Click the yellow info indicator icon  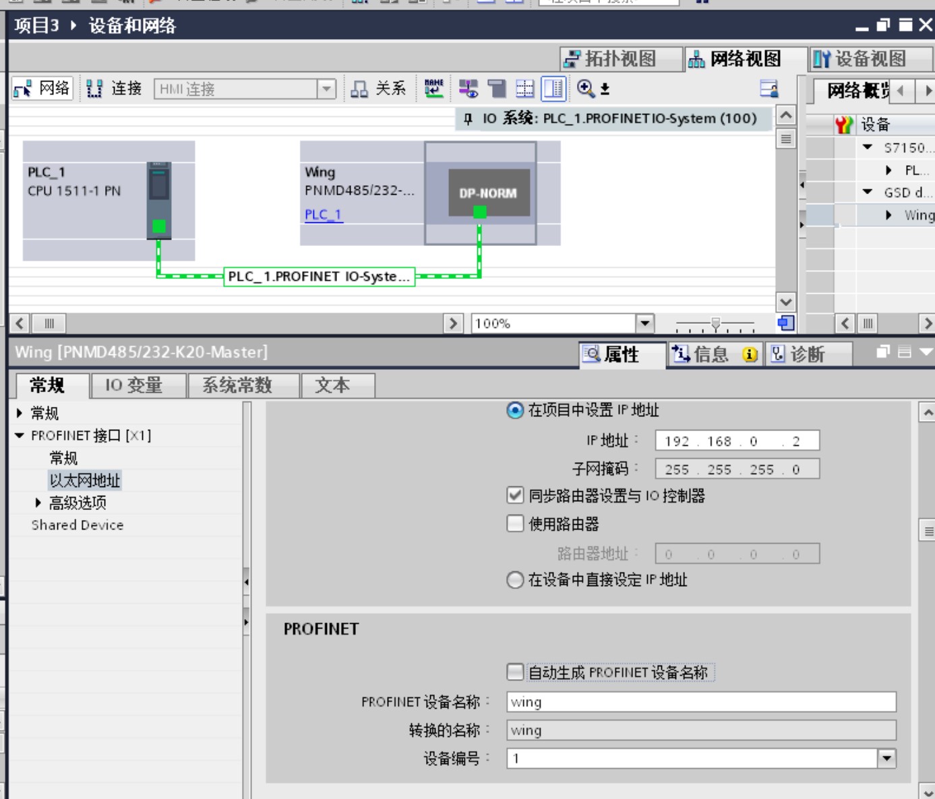pyautogui.click(x=750, y=355)
